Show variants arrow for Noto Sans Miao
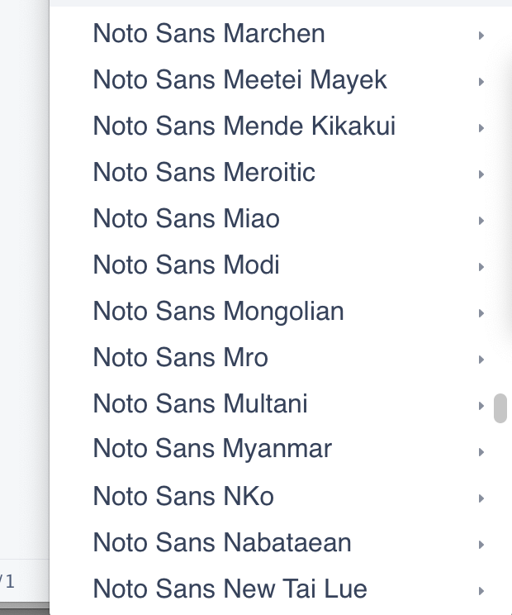The height and width of the screenshot is (615, 512). [x=481, y=221]
